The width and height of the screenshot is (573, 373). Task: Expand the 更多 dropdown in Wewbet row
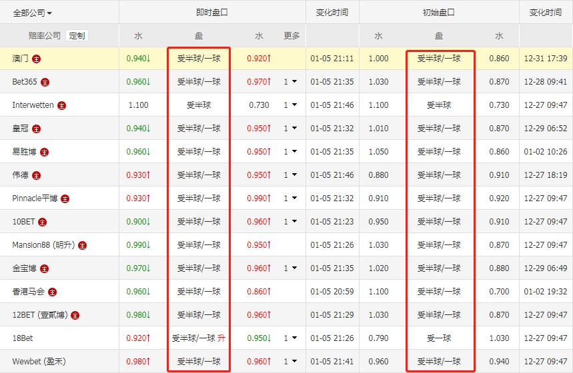[290, 362]
